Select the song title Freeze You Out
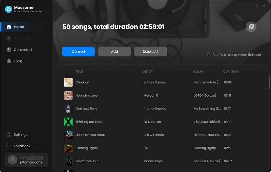The height and width of the screenshot is (172, 271). 87,161
